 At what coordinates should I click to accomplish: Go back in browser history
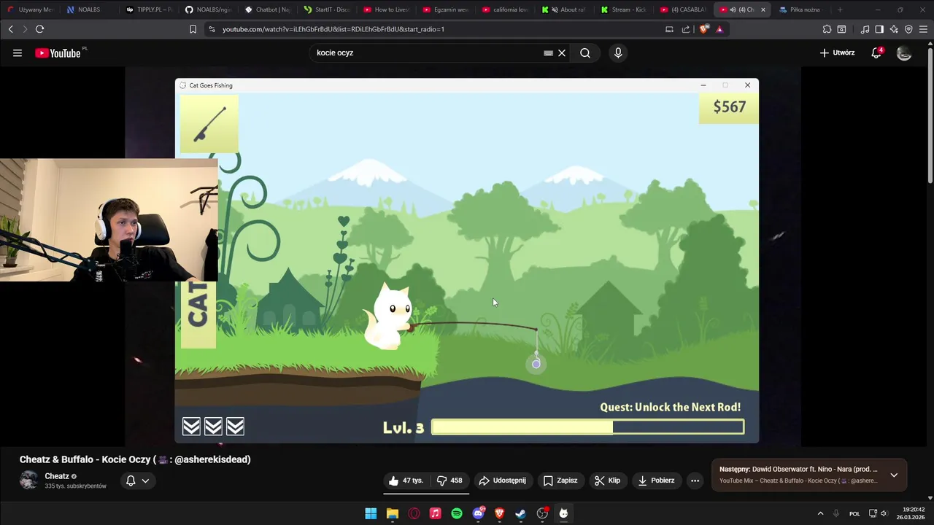pyautogui.click(x=10, y=29)
